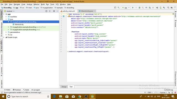Open the AVD Manager device icon

160,8
